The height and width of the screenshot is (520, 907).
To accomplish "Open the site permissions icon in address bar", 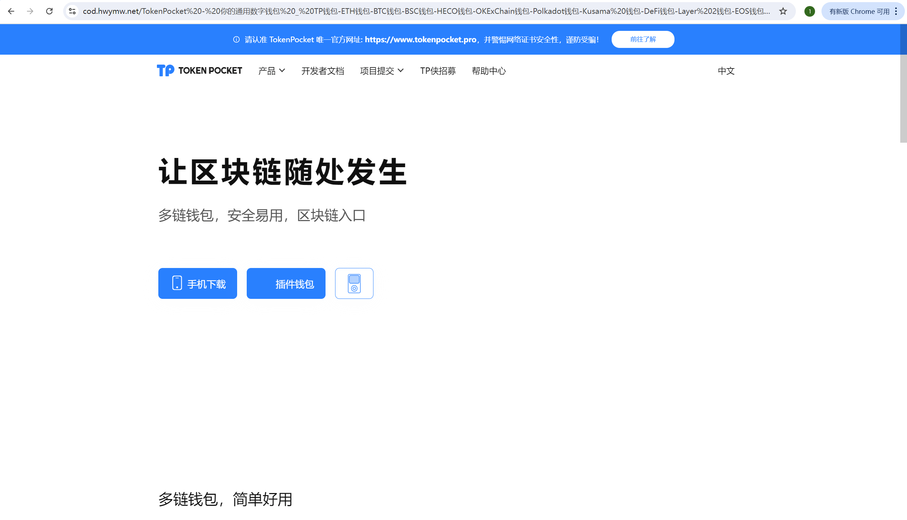I will coord(72,11).
